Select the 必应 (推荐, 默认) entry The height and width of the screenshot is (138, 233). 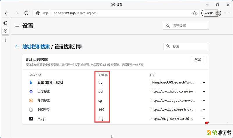(50, 83)
